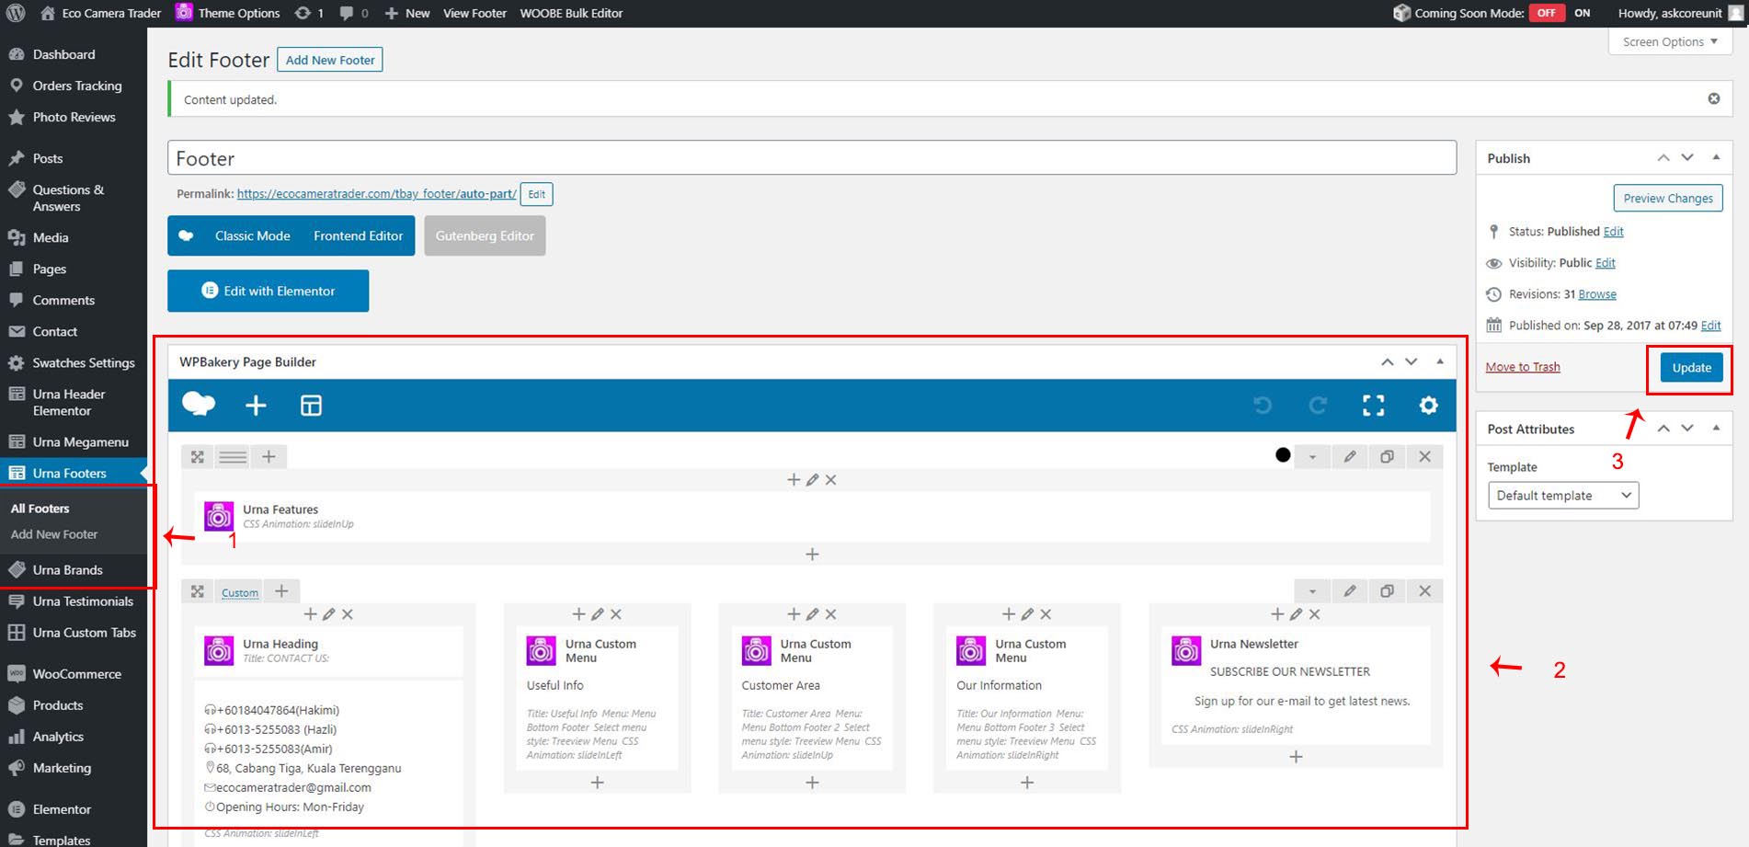Click the redo arrow in WPBakery toolbar
1749x847 pixels.
[x=1318, y=406]
